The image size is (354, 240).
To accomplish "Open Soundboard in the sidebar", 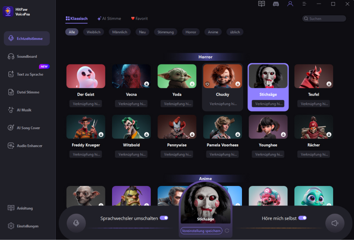I will [x=27, y=57].
